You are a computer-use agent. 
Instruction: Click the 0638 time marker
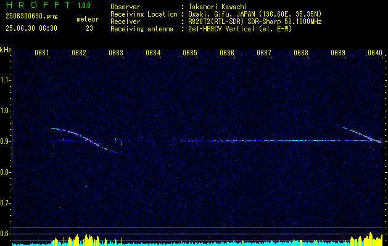(301, 53)
